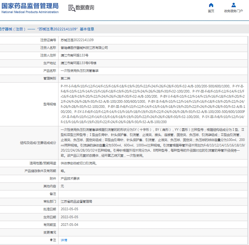Click the National Medical Products Administration logo
249x245 pixels.
(x=30, y=8)
